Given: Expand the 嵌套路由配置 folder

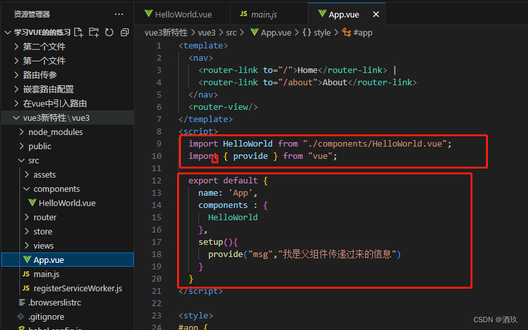Looking at the screenshot, I should [x=16, y=89].
